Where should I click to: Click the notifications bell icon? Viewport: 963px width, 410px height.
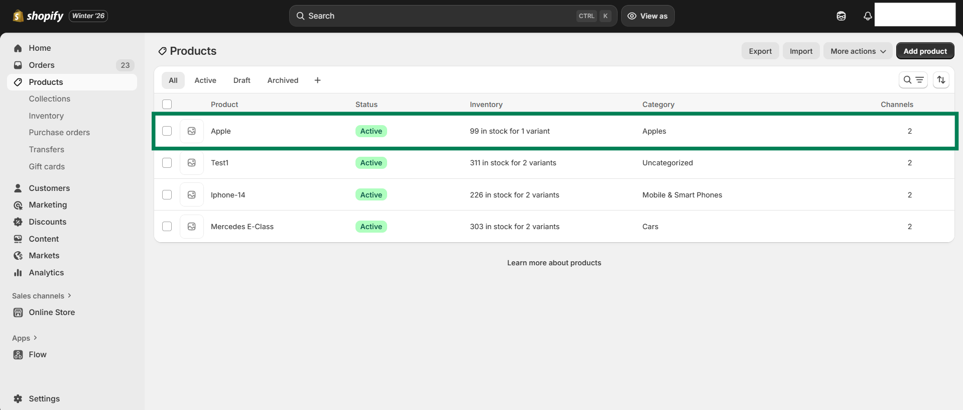[x=867, y=16]
